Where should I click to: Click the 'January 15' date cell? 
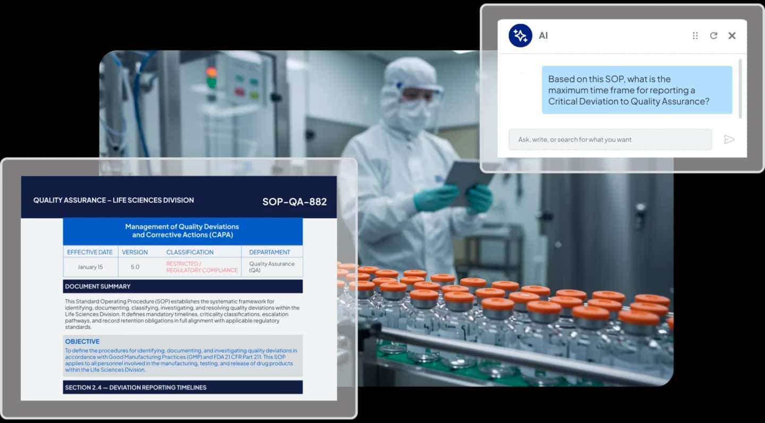click(x=90, y=267)
